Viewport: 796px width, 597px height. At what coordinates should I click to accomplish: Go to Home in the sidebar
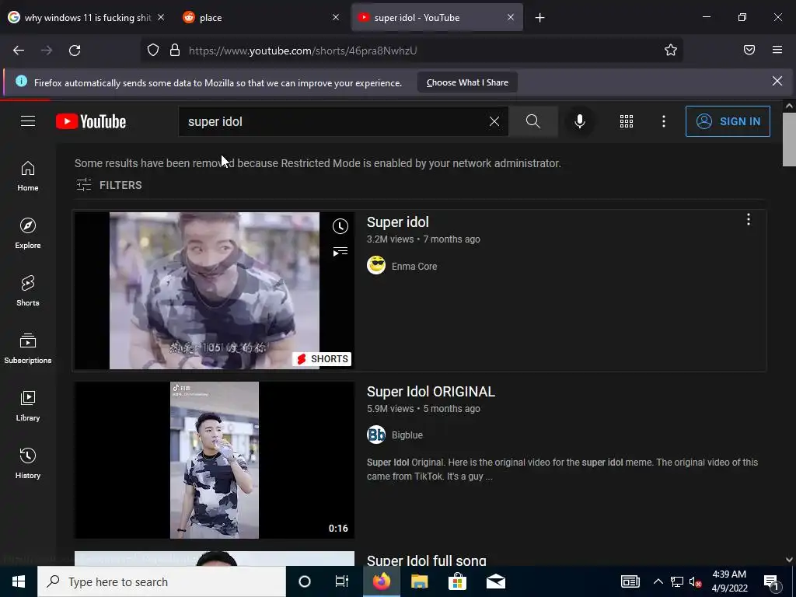(x=28, y=176)
